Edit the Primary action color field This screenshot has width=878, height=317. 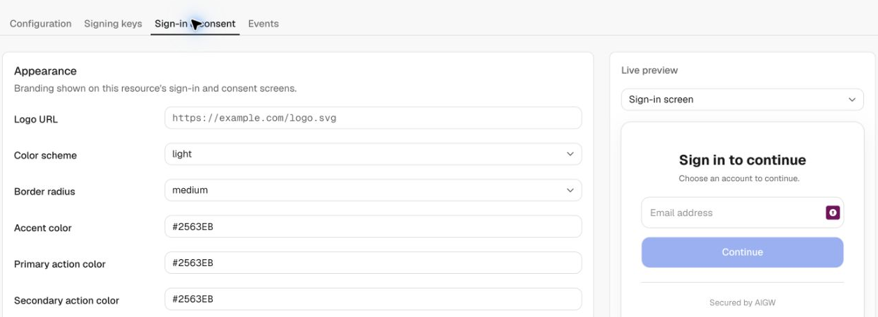tap(373, 263)
